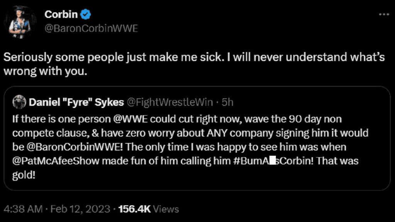
Task: Click the Corbin display name
Action: 61,15
